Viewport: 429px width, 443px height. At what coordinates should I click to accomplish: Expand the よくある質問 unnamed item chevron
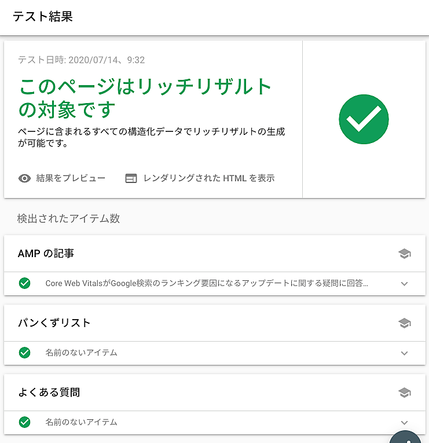click(x=404, y=423)
